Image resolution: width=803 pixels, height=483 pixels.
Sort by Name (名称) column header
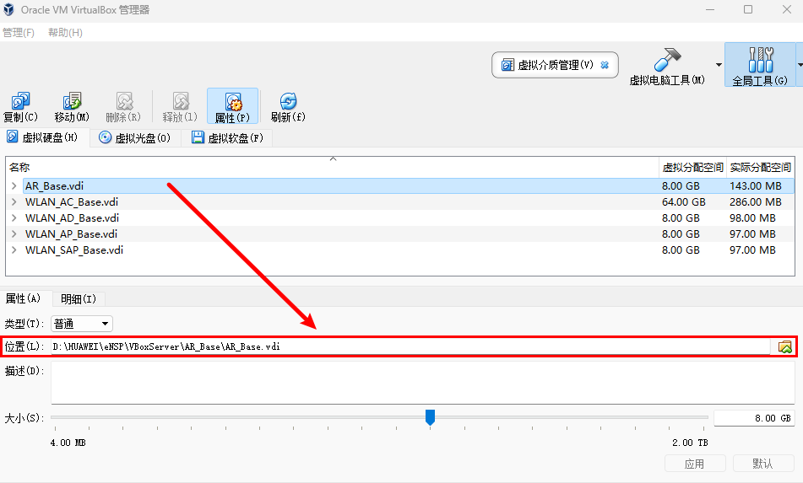332,167
